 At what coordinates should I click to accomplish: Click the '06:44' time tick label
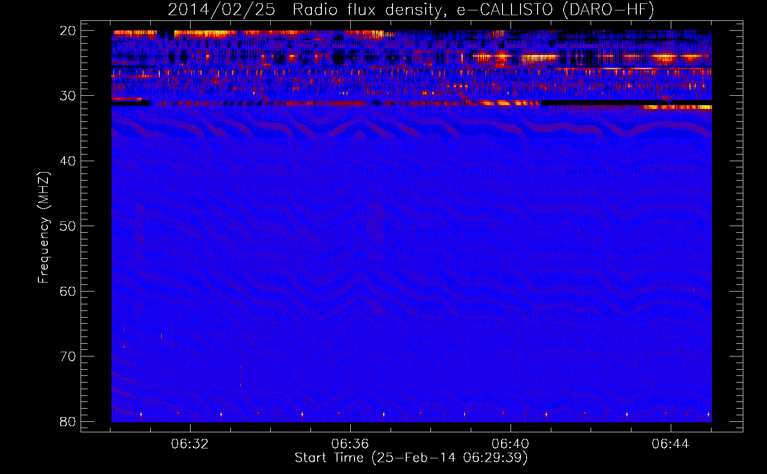[671, 444]
